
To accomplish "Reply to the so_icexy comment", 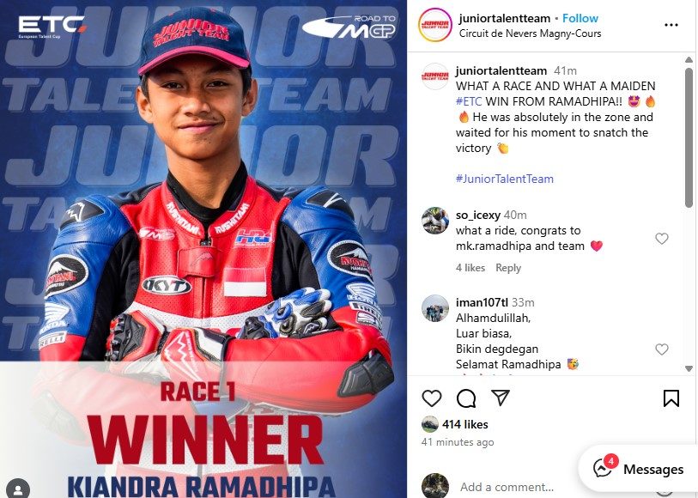I will click(x=508, y=268).
